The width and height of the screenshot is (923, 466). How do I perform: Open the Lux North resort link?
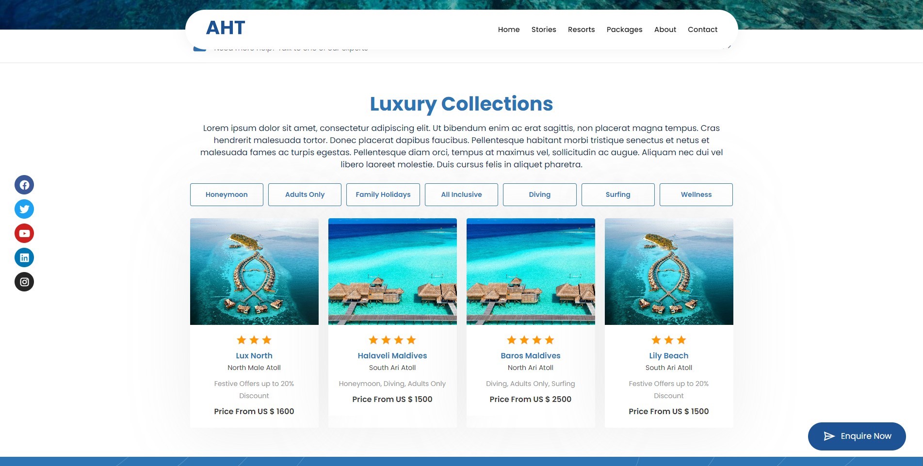tap(254, 355)
